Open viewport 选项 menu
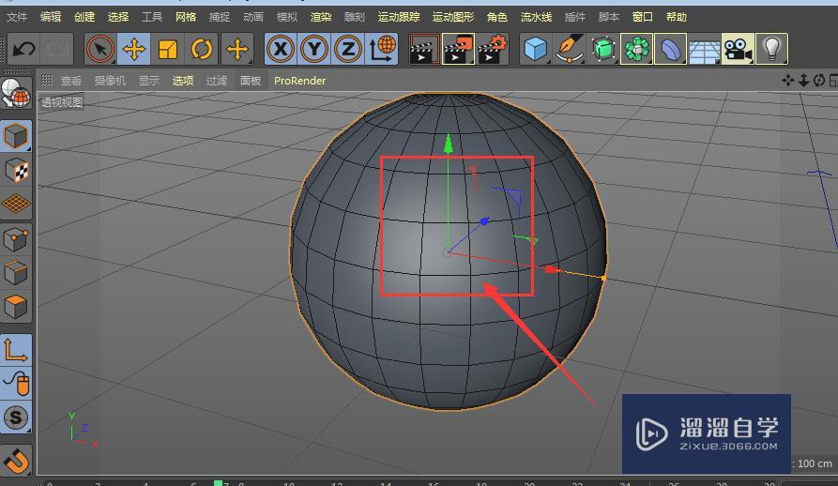The width and height of the screenshot is (838, 486). 183,81
